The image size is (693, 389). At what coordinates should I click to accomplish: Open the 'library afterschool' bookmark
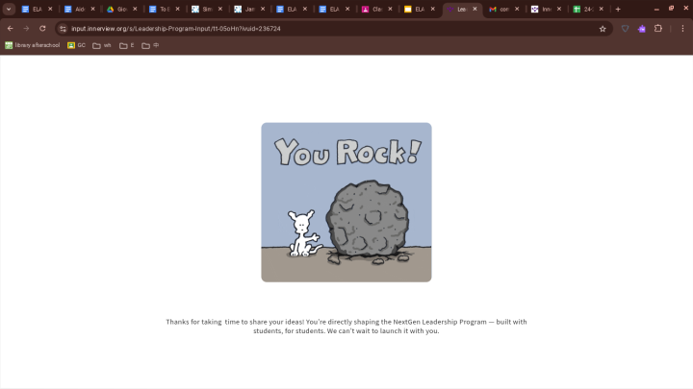33,45
